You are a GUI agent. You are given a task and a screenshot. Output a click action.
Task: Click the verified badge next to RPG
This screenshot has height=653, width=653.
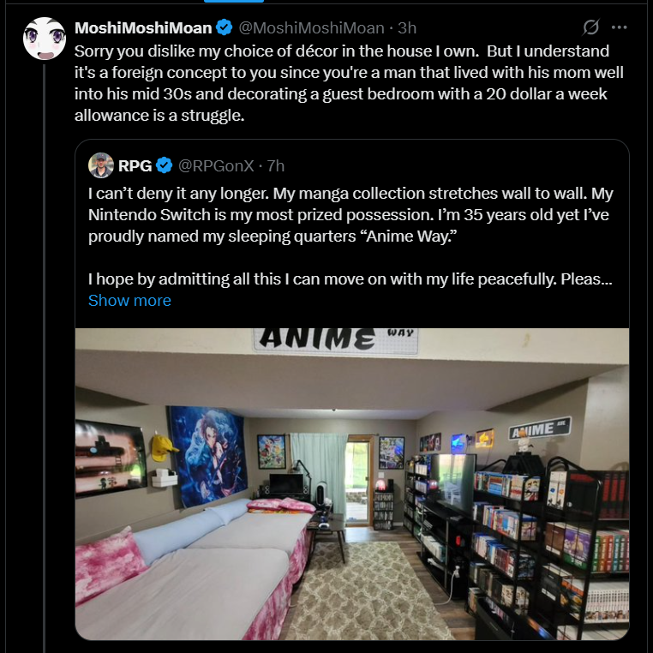[x=164, y=165]
